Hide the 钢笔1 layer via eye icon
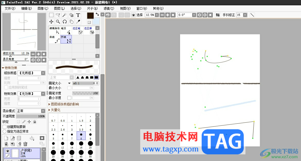301x161 pixels. pyautogui.click(x=7, y=151)
